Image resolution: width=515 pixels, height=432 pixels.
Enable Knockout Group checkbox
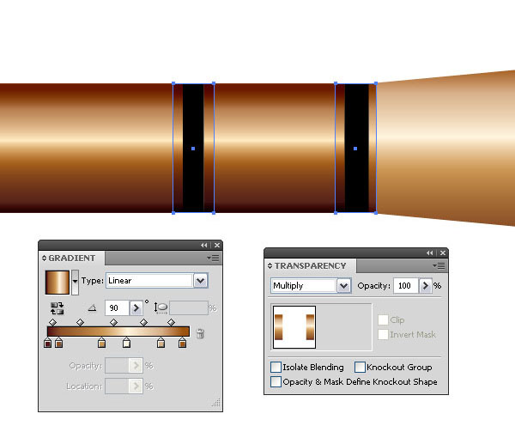pos(360,367)
